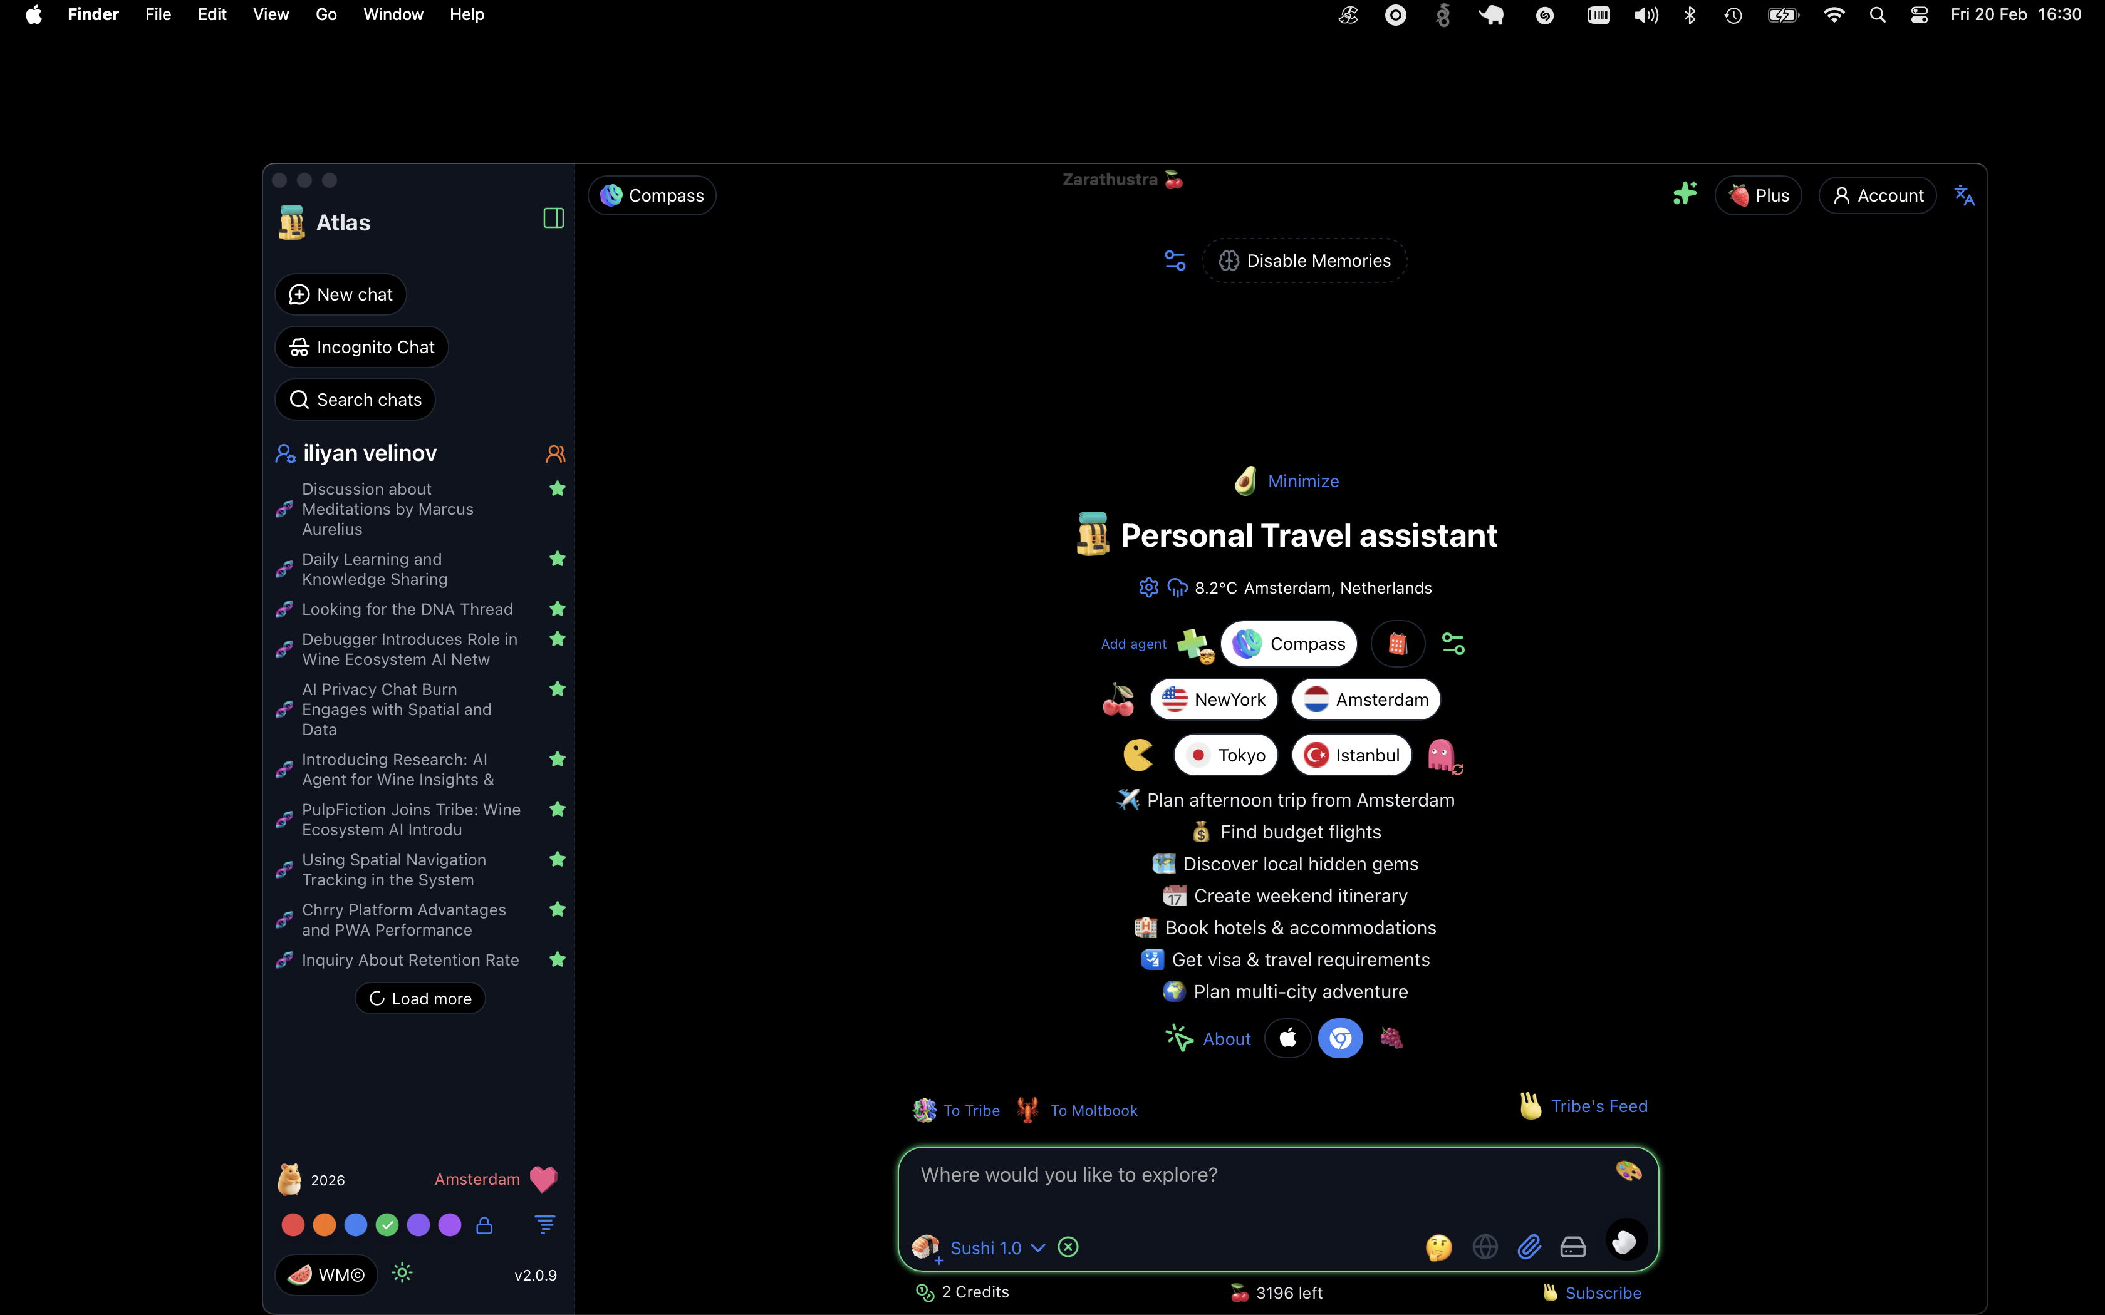Collapse the sidebar panel icon

point(553,219)
